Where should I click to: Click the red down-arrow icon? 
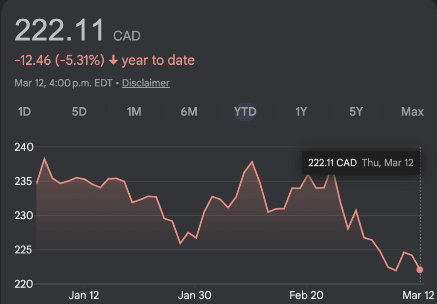point(113,60)
